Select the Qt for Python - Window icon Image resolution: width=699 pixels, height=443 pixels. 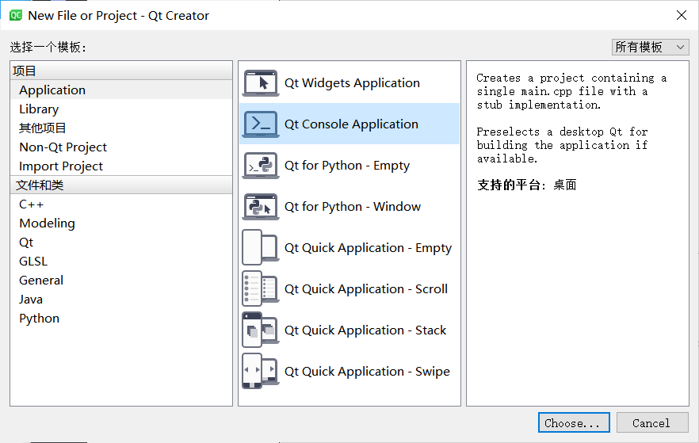(261, 206)
